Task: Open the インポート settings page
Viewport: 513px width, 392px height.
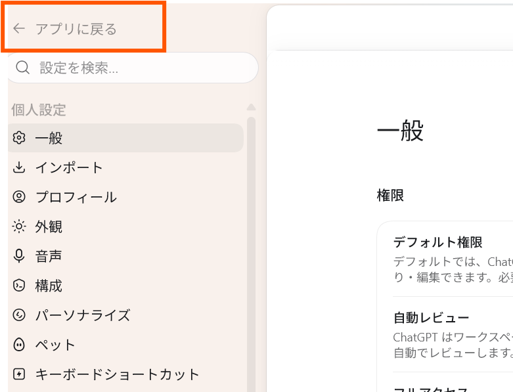Action: 125,167
